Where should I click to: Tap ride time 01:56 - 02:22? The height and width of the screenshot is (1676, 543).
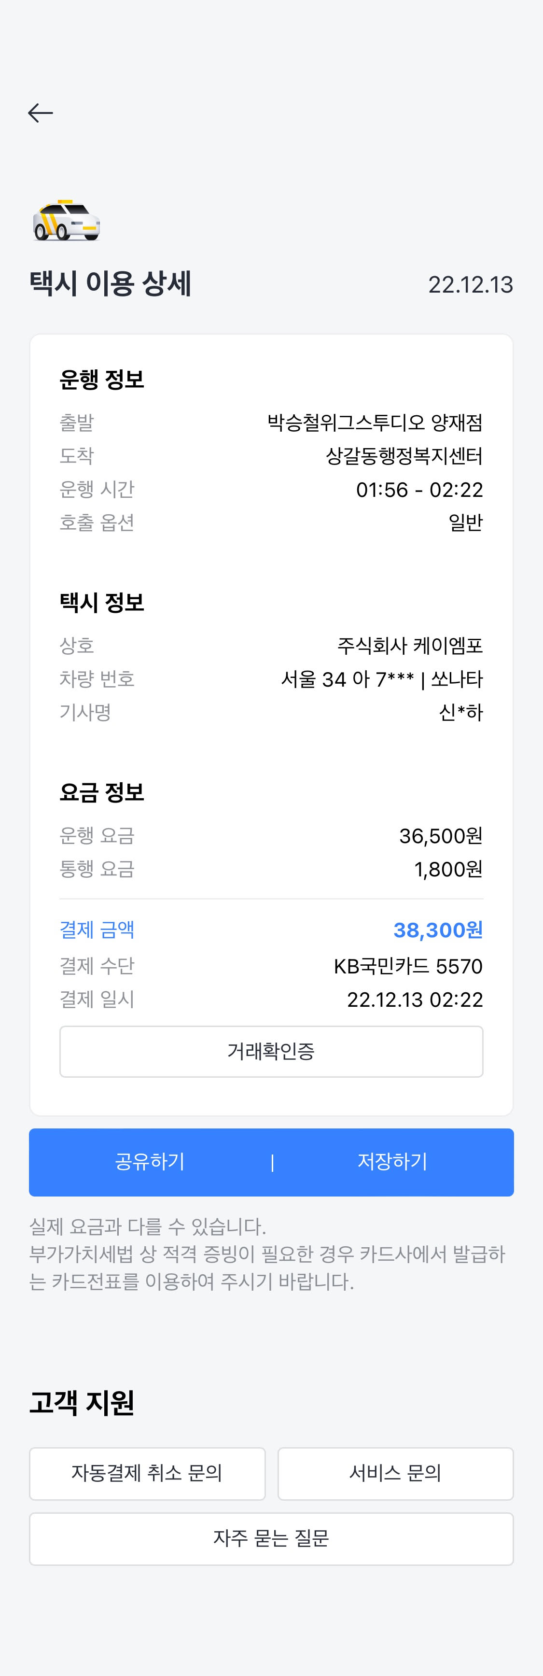pos(419,490)
